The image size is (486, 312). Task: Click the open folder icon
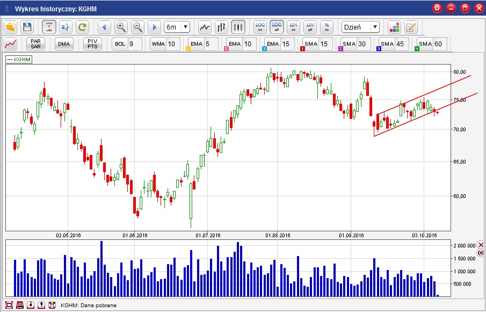pos(11,27)
